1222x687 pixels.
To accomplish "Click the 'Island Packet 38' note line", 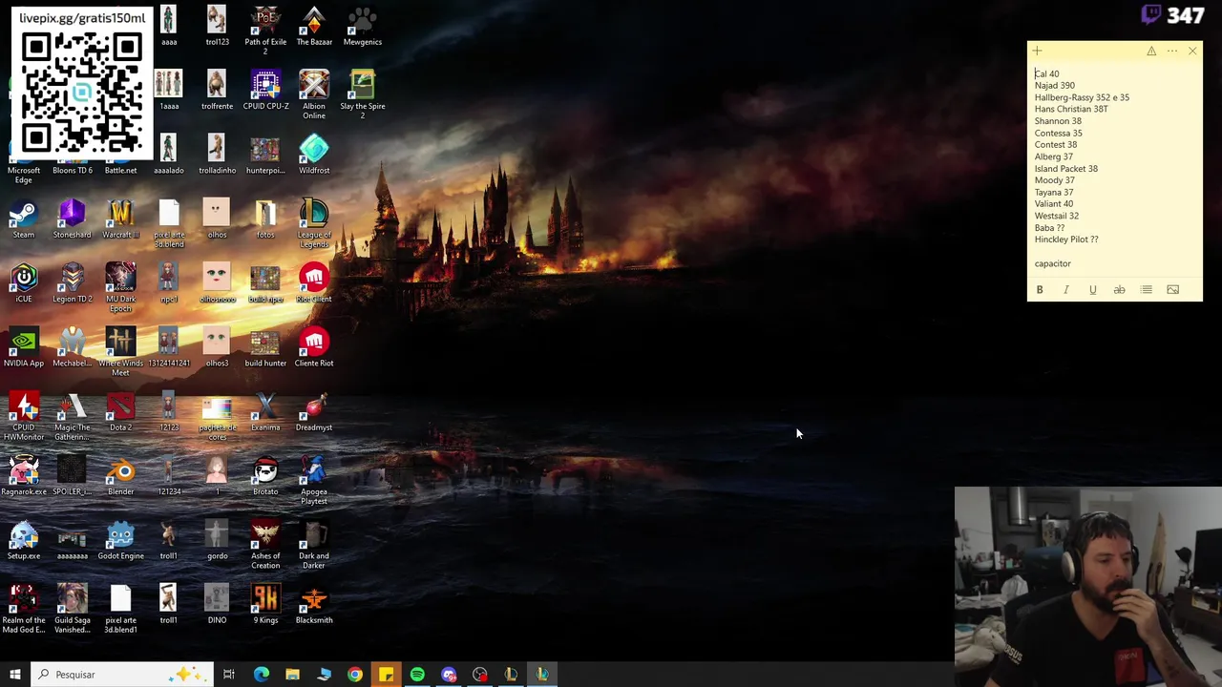I will 1065,169.
